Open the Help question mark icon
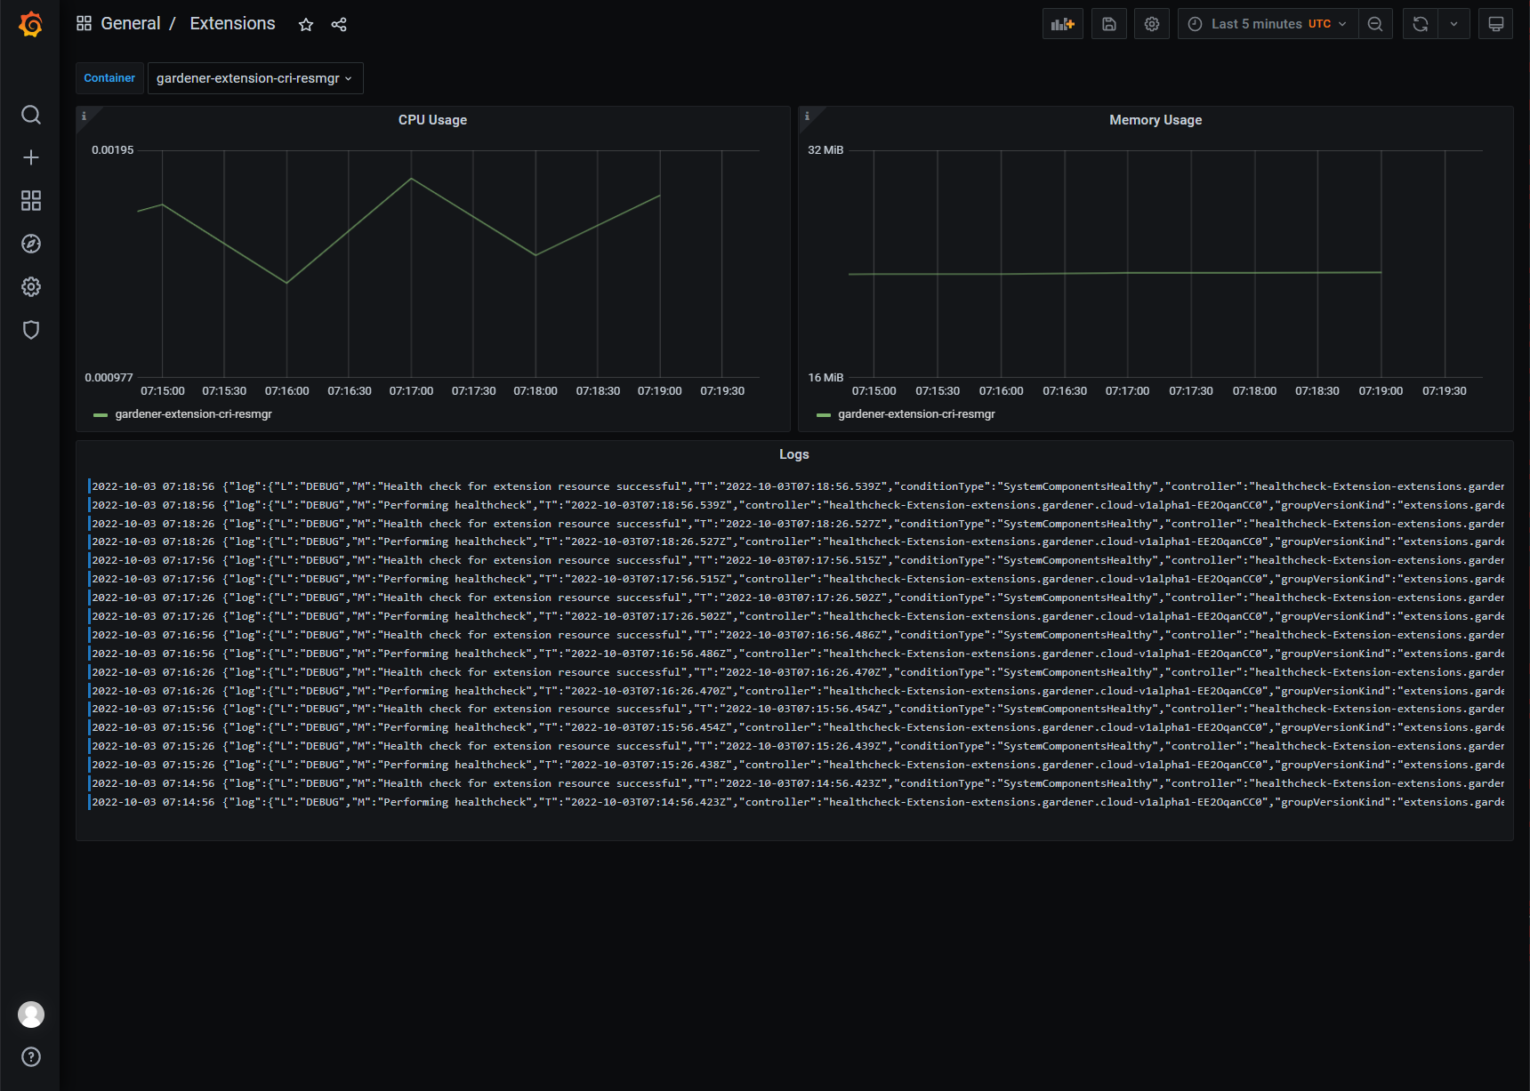 click(x=31, y=1057)
